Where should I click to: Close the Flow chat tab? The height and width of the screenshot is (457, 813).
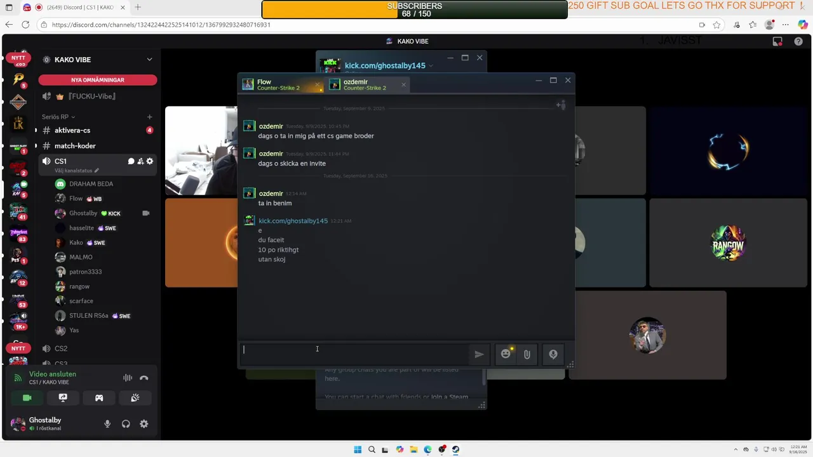click(x=318, y=84)
